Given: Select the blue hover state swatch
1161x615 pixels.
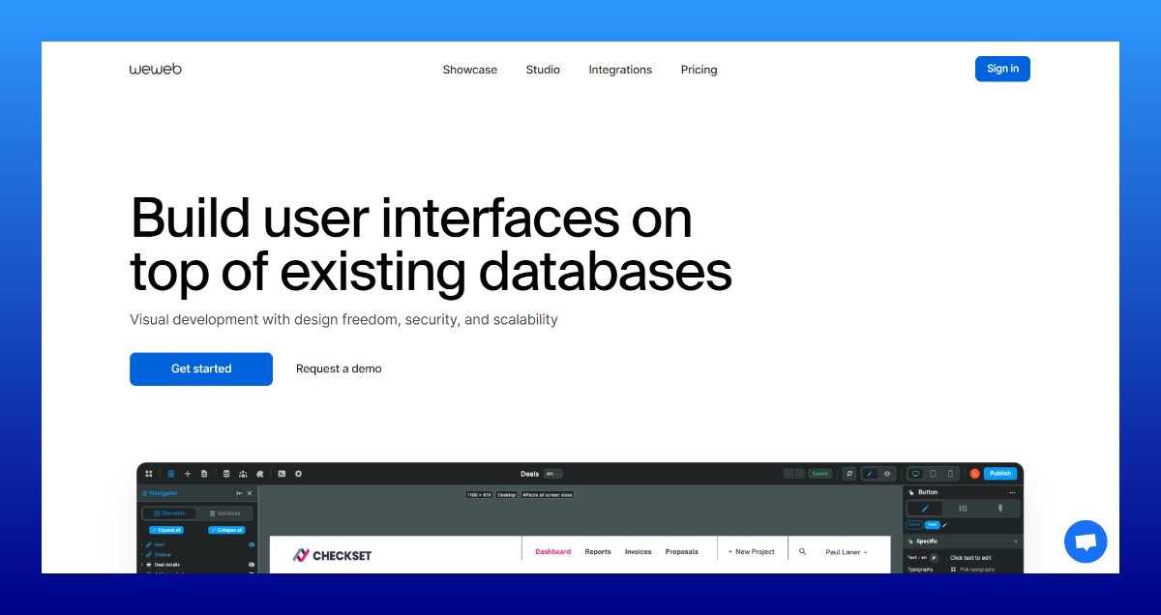Looking at the screenshot, I should (x=933, y=524).
